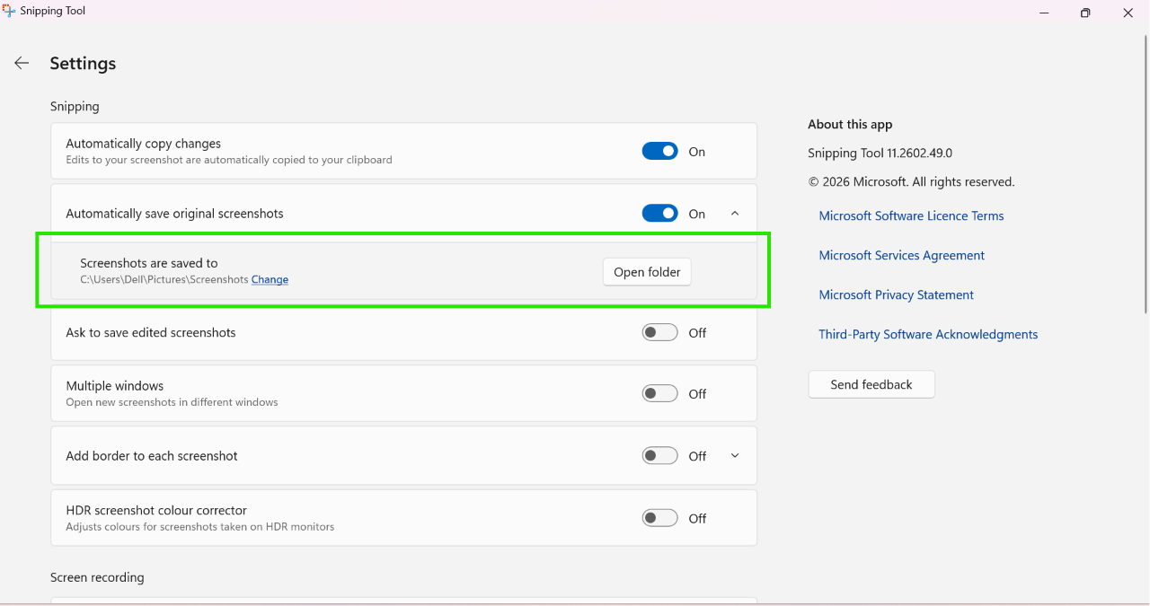
Task: Click the vertical scrollbar on the right
Action: [x=1146, y=175]
